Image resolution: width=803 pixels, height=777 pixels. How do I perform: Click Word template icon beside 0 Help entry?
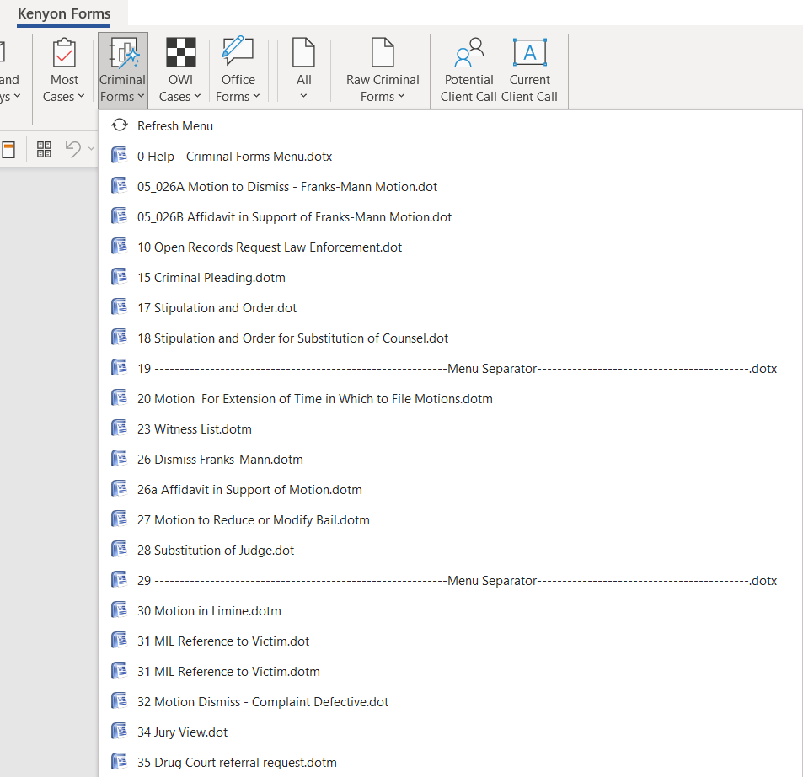pyautogui.click(x=120, y=155)
